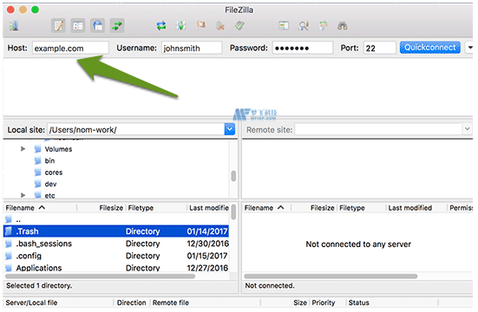Expand the Volumes folder in tree
Image resolution: width=478 pixels, height=312 pixels.
coord(23,149)
